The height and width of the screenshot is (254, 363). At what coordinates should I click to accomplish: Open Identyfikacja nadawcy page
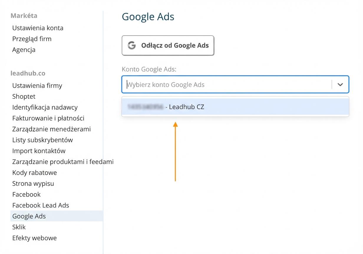click(45, 107)
